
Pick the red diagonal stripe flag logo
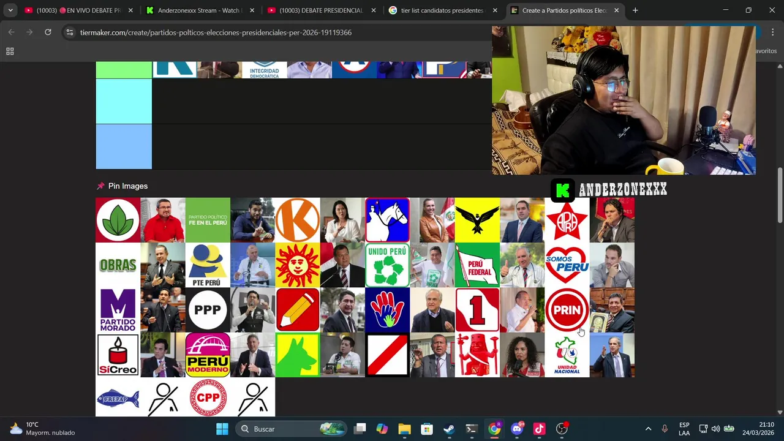click(387, 355)
